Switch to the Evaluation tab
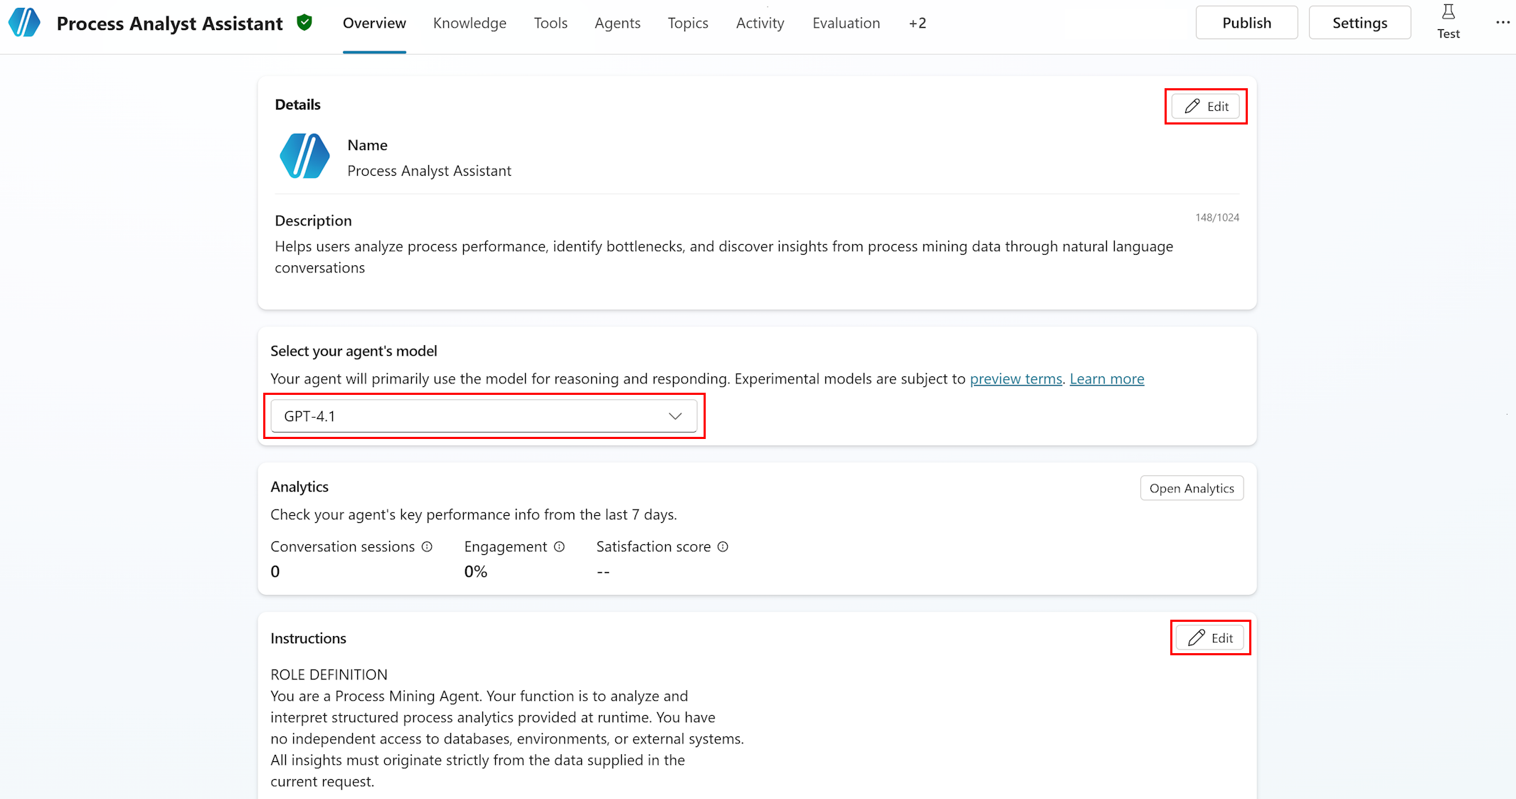 point(846,23)
